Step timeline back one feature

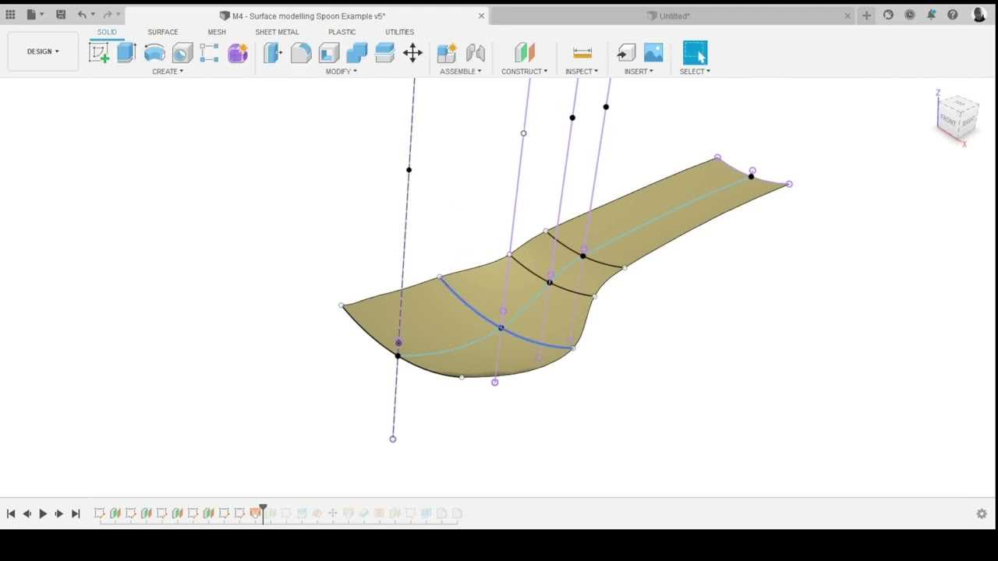point(27,513)
